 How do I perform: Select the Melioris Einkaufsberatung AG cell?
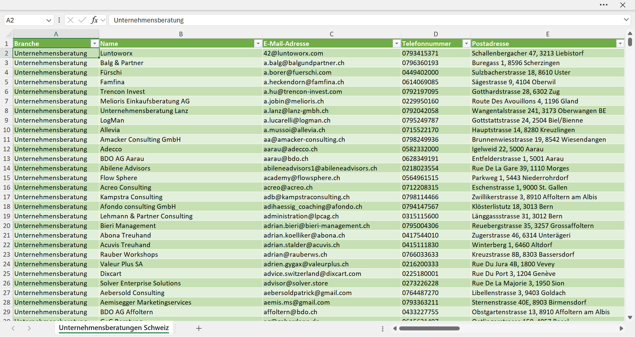click(x=181, y=101)
